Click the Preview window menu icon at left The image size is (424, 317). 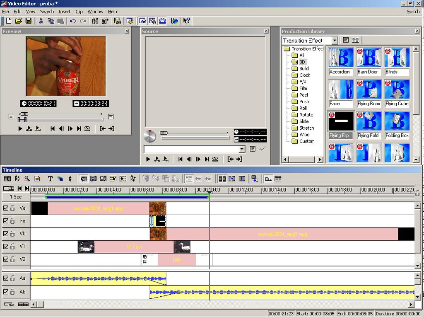(x=11, y=117)
